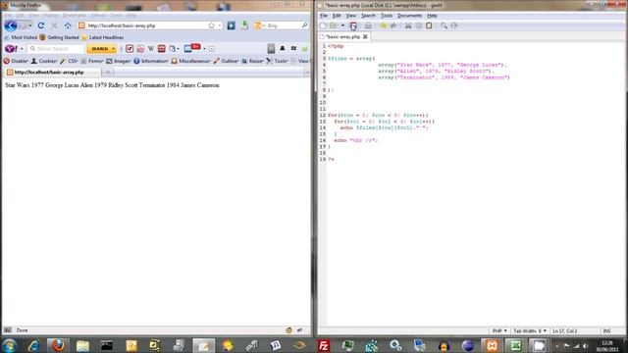Viewport: 628px width, 353px height.
Task: Open Yahoo mail icon with red badge
Action: tap(192, 48)
